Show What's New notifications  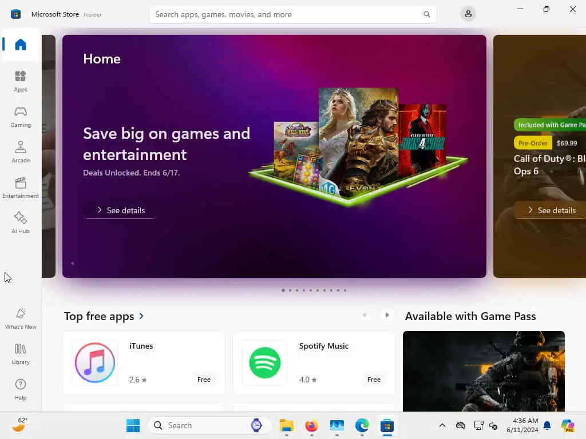coord(21,319)
